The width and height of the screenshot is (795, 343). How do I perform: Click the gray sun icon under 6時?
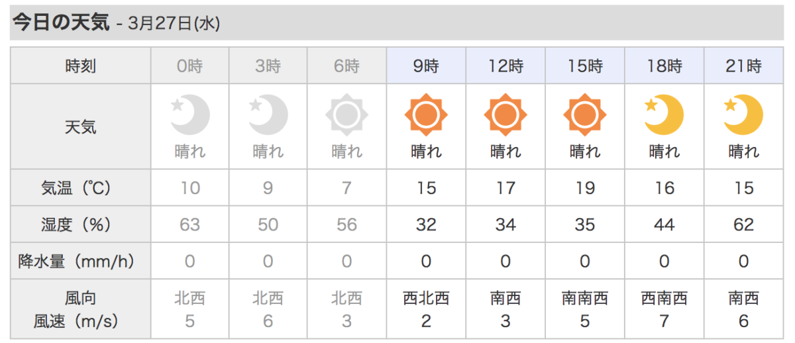[x=346, y=115]
